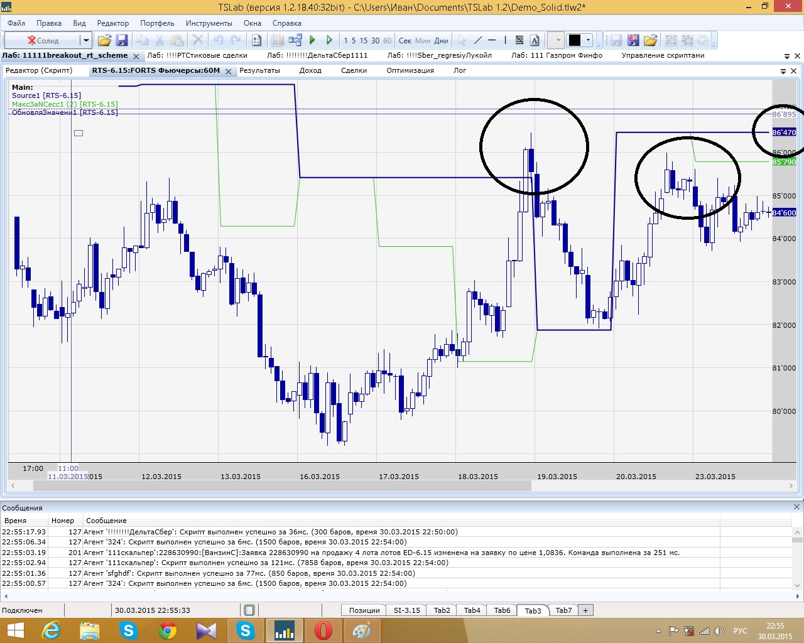
Task: Click the status bar document icon
Action: (x=249, y=610)
